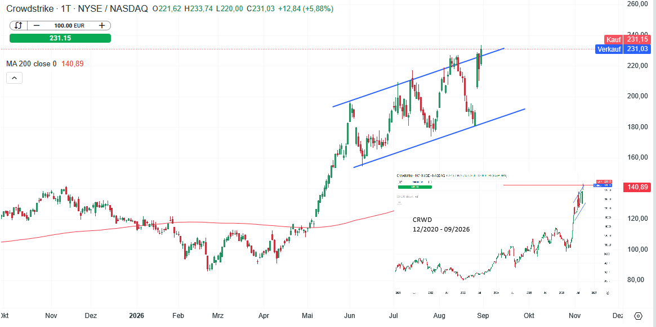Image resolution: width=656 pixels, height=327 pixels.
Task: Click the red 140,89 MA value in legend
Action: (73, 64)
